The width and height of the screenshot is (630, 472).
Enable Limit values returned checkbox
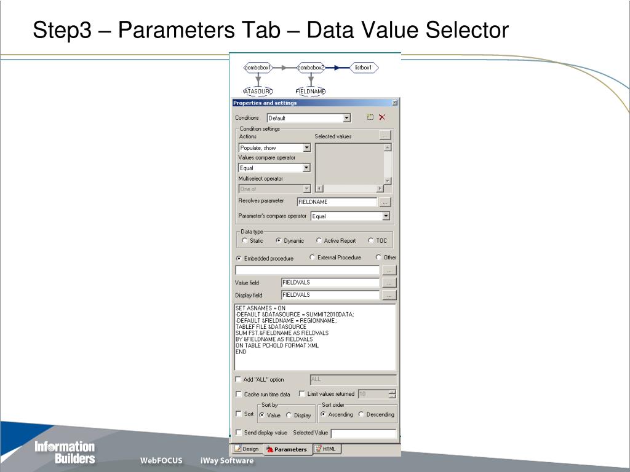pos(301,394)
